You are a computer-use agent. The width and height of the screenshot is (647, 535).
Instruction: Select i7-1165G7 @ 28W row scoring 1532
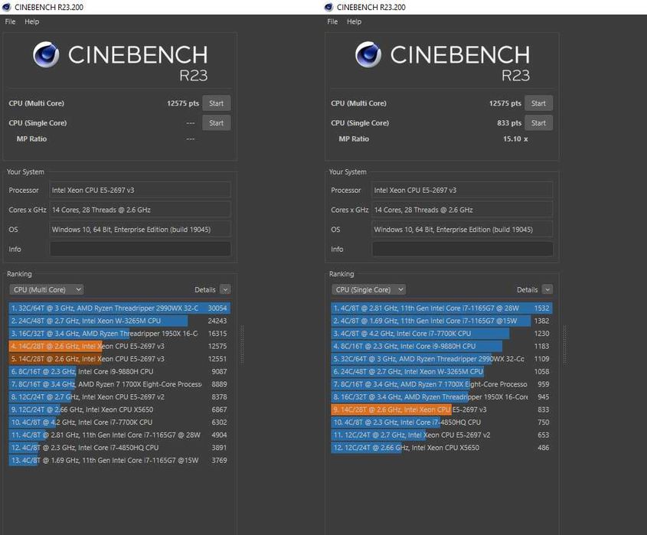pos(442,308)
